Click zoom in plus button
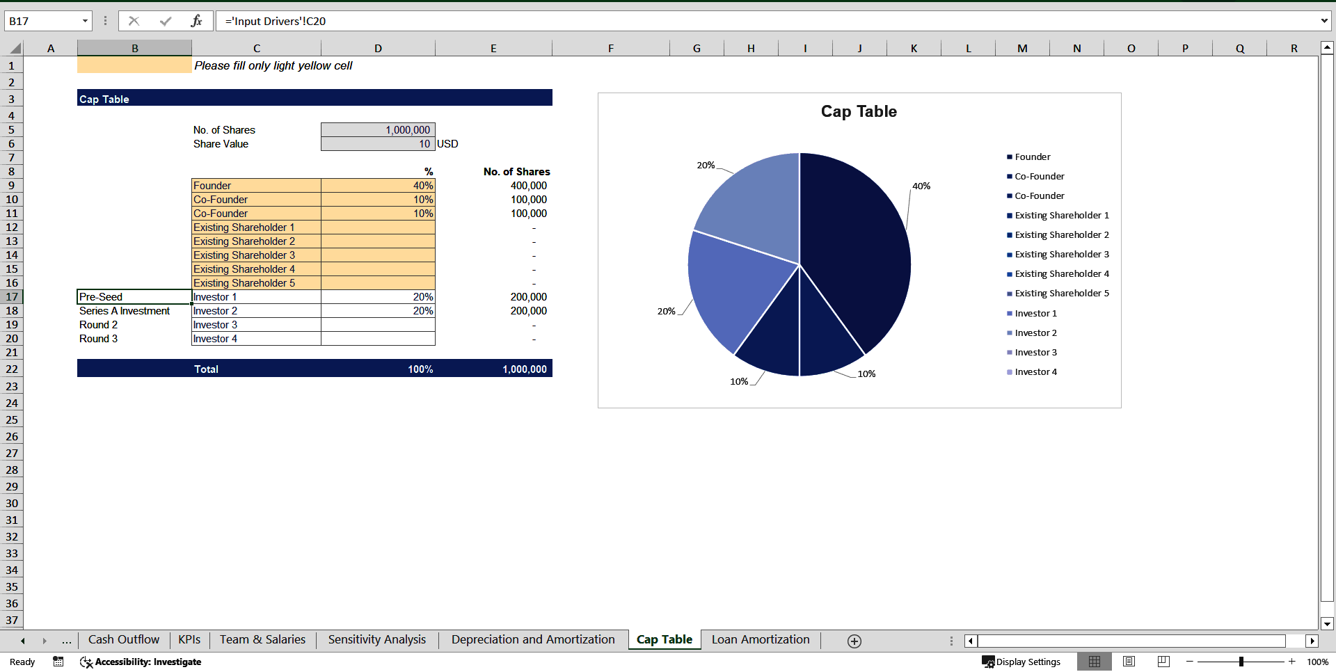The image size is (1336, 672). click(1292, 662)
